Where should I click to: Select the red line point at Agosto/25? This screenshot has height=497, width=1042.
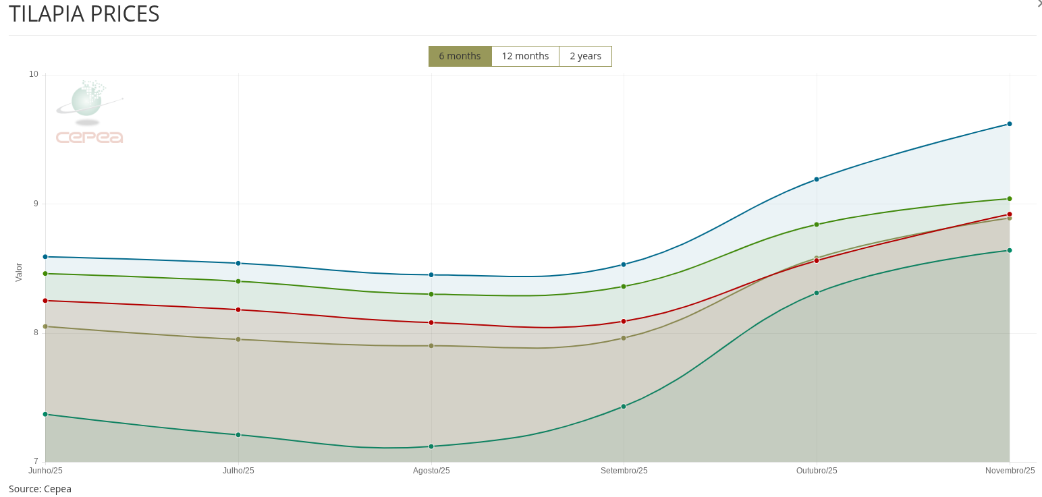tap(431, 323)
